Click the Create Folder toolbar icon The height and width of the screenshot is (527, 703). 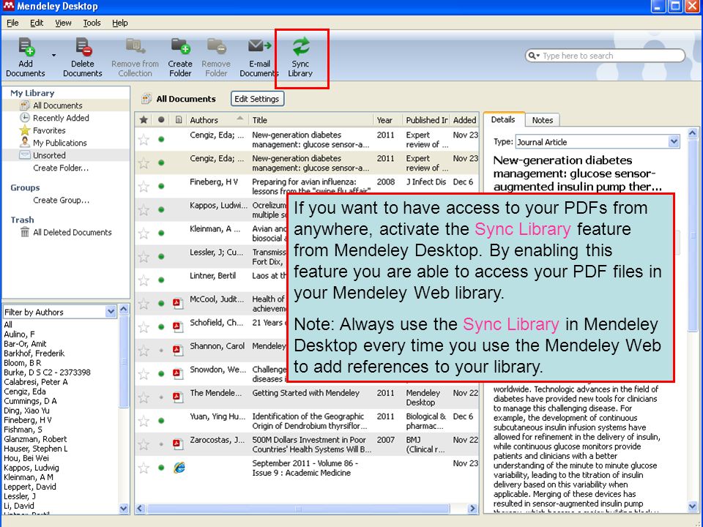click(181, 47)
